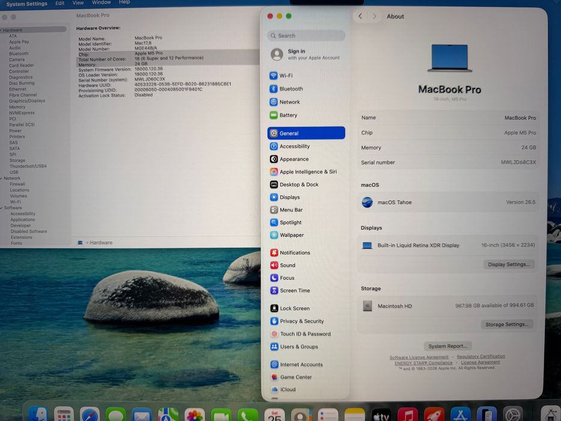
Task: Launch Safari from the Dock
Action: tap(90, 415)
